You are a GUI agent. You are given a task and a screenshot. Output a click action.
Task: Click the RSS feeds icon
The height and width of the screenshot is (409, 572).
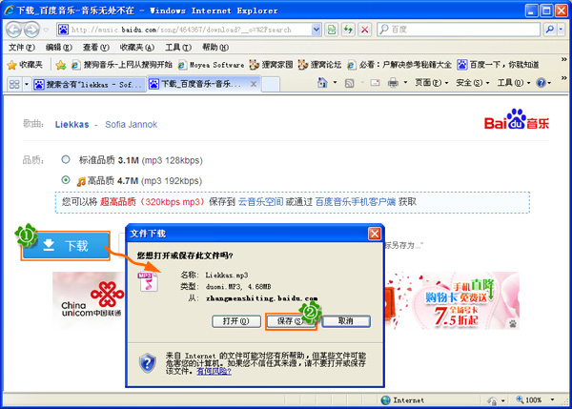349,84
